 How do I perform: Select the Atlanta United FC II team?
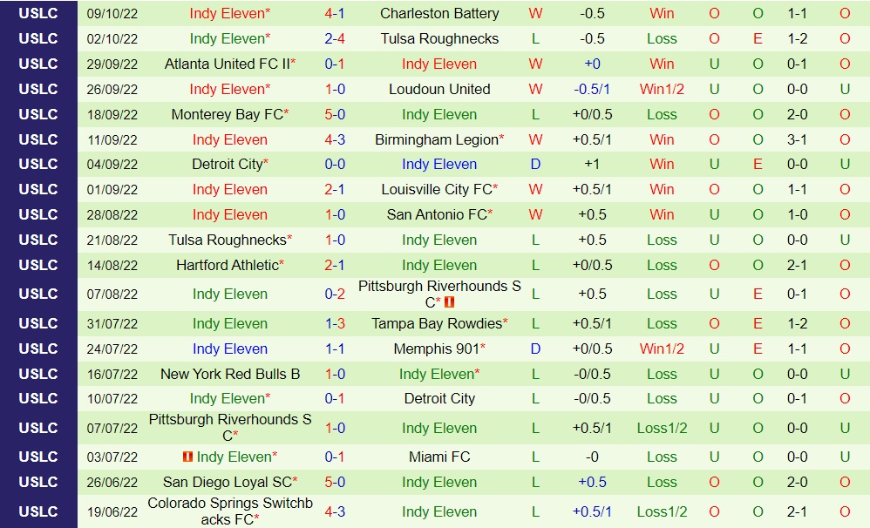227,64
